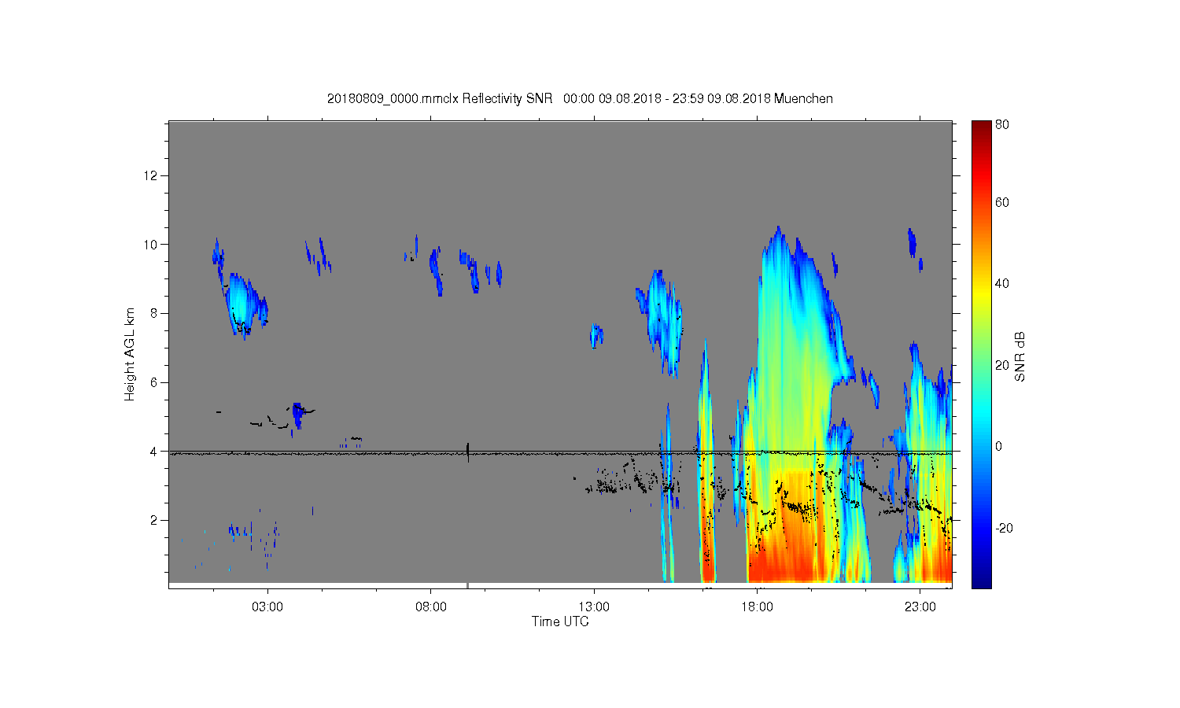Click the colorbar value 60
The height and width of the screenshot is (708, 1180).
coord(1002,202)
